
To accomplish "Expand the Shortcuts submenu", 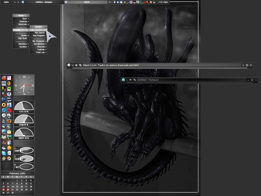I will coord(21,24).
